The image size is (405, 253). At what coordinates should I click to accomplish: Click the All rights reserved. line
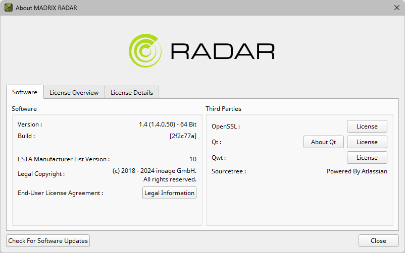(x=170, y=179)
